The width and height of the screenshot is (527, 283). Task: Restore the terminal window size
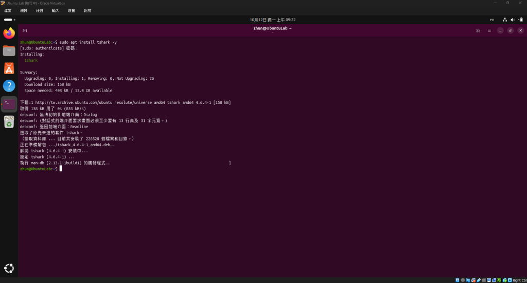[x=510, y=30]
